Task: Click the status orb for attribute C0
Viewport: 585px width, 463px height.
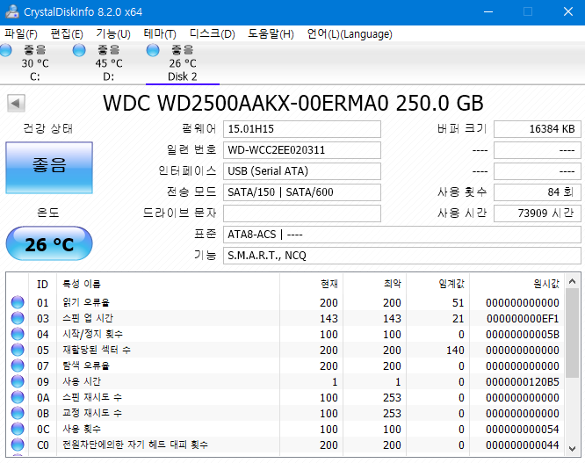Action: click(x=18, y=445)
